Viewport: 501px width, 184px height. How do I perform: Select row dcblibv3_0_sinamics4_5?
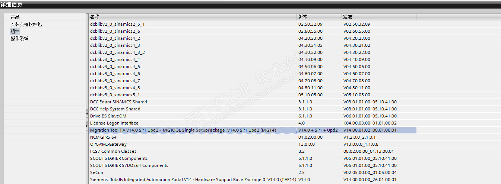pyautogui.click(x=253, y=67)
